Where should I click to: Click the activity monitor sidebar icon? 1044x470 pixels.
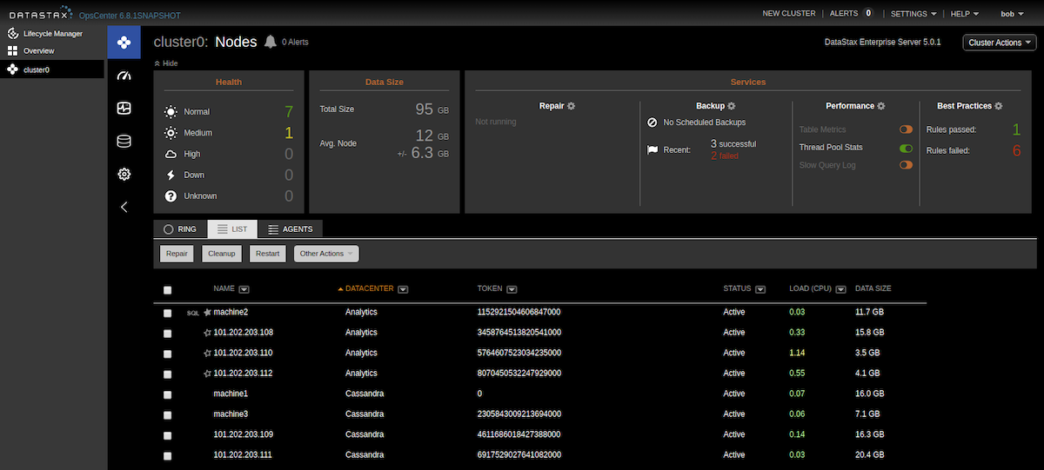click(x=124, y=109)
